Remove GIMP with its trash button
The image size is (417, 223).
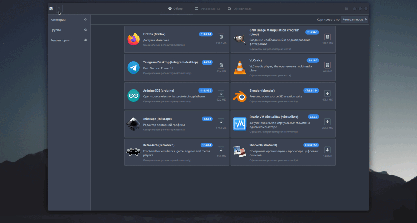327,37
